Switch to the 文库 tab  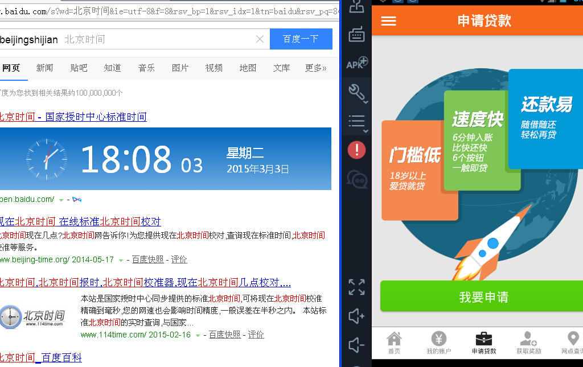point(281,68)
